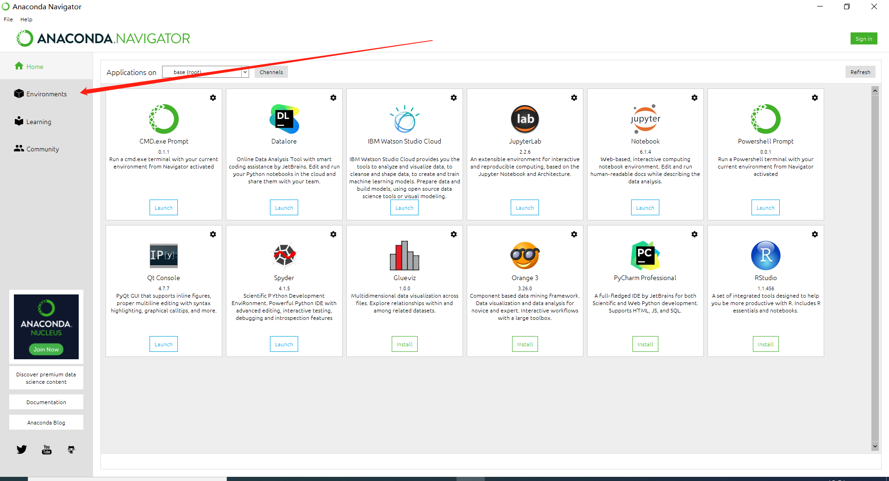Launch Qt Console
This screenshot has width=889, height=481.
click(x=163, y=344)
